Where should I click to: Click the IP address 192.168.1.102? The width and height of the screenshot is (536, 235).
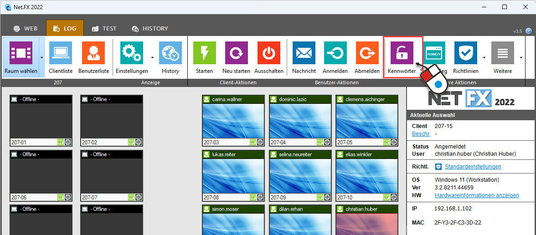tap(453, 209)
